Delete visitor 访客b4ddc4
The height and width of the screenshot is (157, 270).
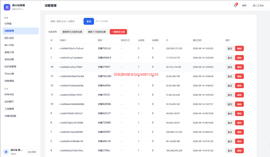239,58
